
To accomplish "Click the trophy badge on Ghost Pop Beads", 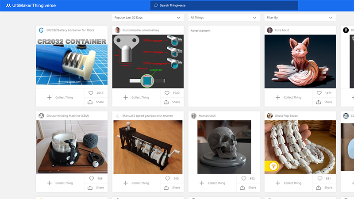I will click(x=273, y=167).
